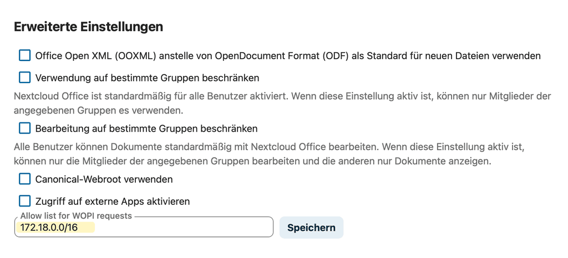The height and width of the screenshot is (258, 568).
Task: Tick the 'Verwendung auf bestimmte Gruppen beschränken' checkbox
Action: click(24, 77)
